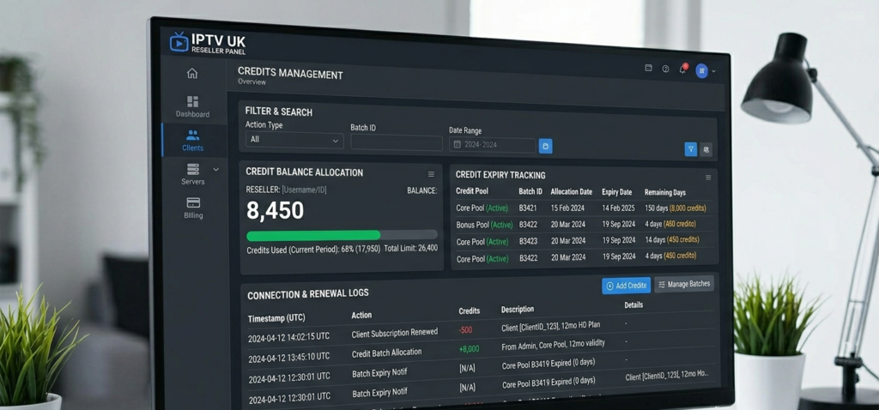
Task: Click the Overview subtitle
Action: (x=252, y=82)
